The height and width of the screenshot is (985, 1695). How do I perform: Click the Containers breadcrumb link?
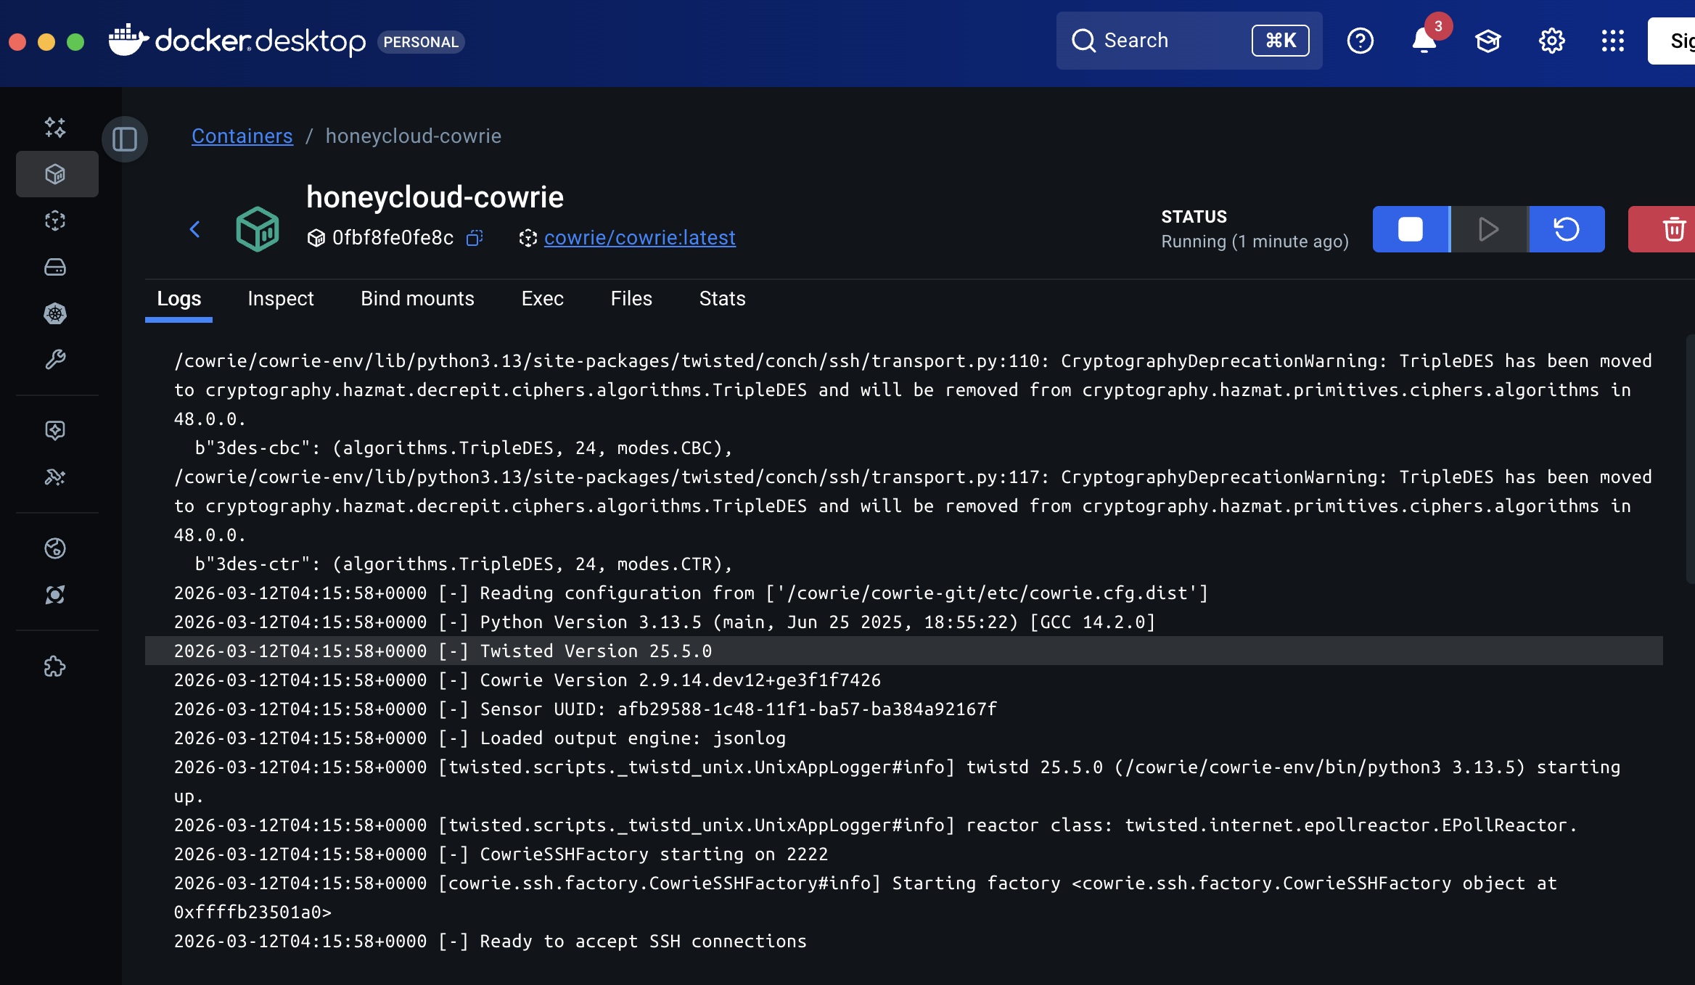pyautogui.click(x=242, y=136)
